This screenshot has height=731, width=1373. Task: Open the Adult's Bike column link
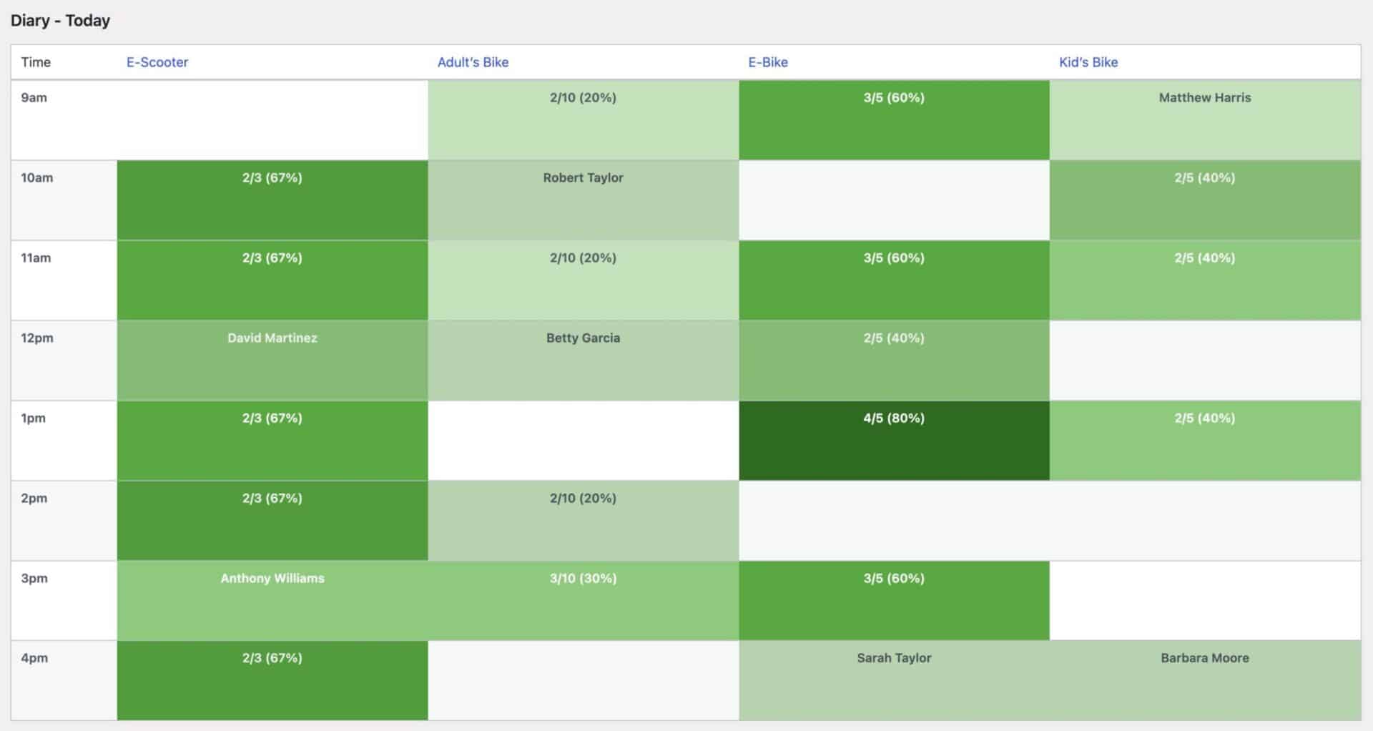click(x=473, y=62)
